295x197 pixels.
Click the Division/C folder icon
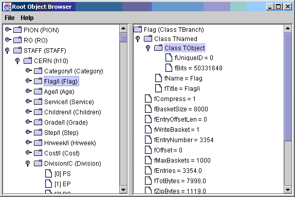(38, 163)
